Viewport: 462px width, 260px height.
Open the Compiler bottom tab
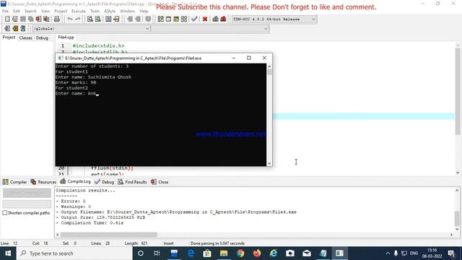pos(14,182)
